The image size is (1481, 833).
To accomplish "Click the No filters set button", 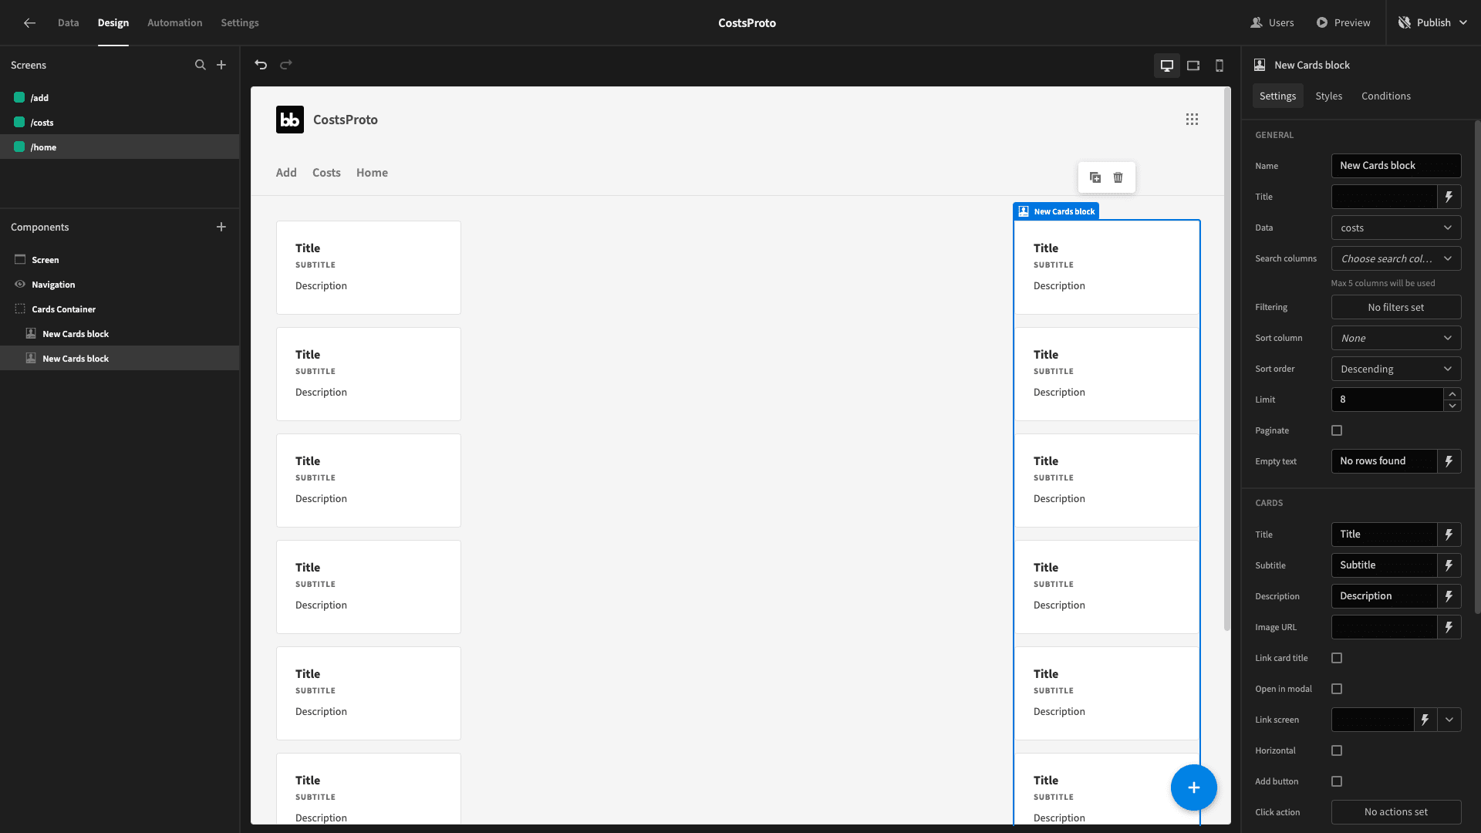I will 1395,307.
